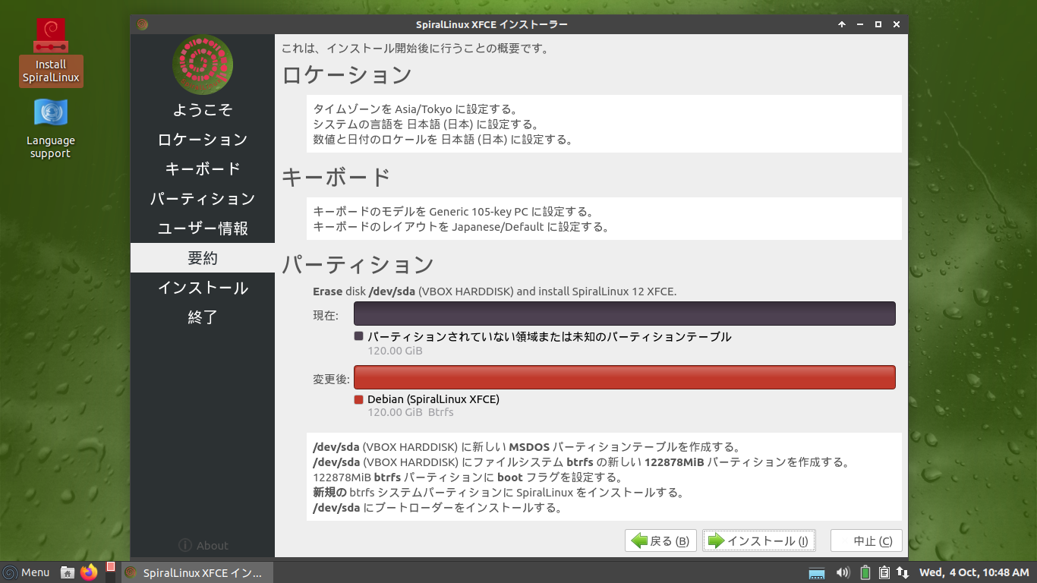Click the ロケーション section heading
Screen dimensions: 1037x583
click(x=347, y=75)
